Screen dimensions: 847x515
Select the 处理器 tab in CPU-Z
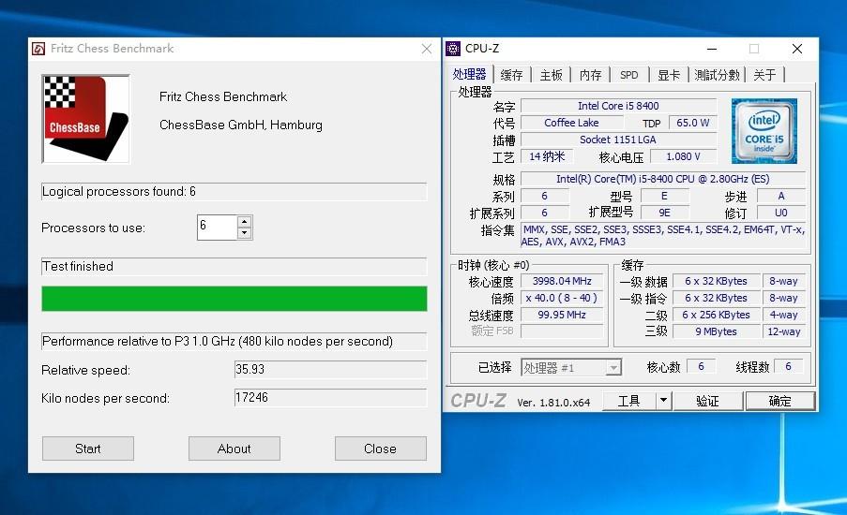[469, 74]
